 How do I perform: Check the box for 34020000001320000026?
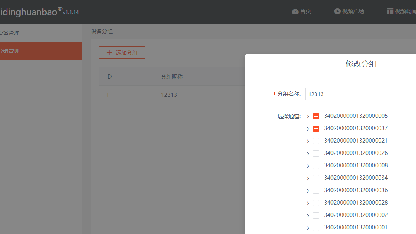click(316, 153)
